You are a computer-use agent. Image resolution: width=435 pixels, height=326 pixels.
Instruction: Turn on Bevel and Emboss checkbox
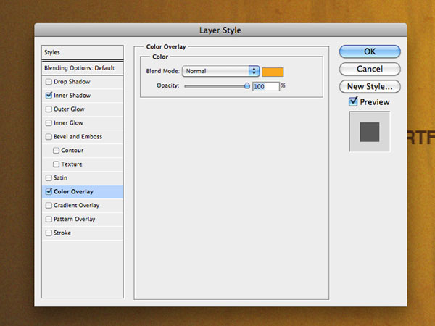click(49, 137)
